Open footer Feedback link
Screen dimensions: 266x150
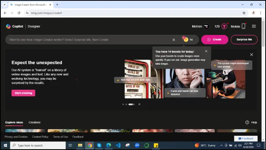click(78, 137)
